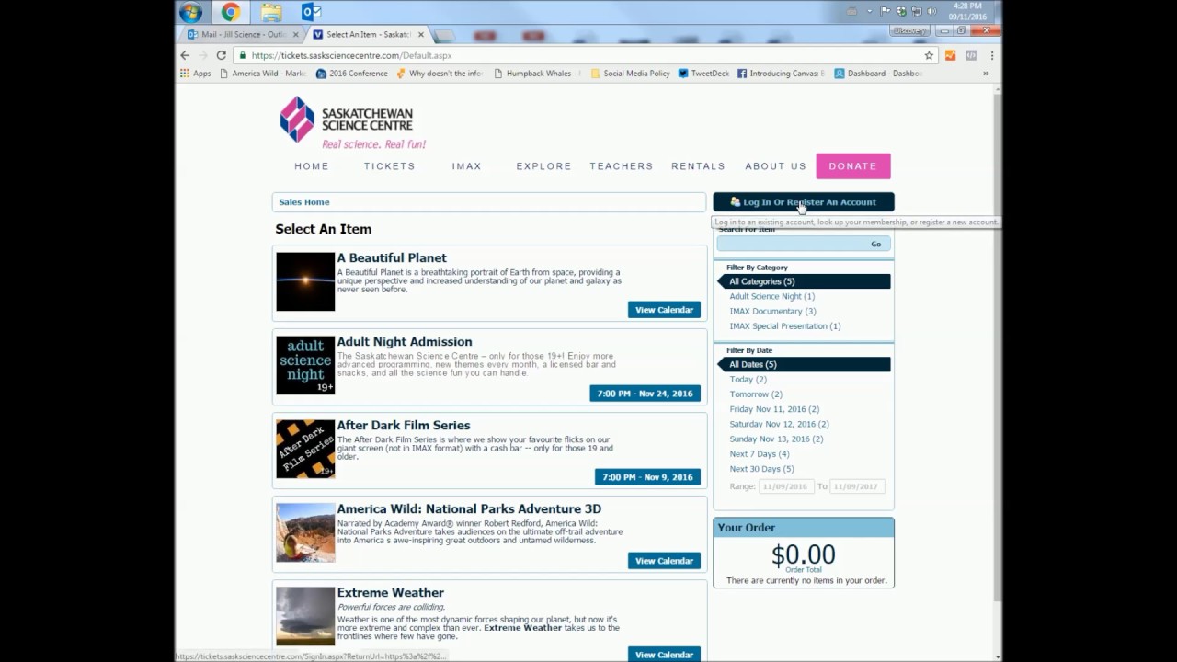Click the Extreme Weather storm thumbnail

click(305, 616)
